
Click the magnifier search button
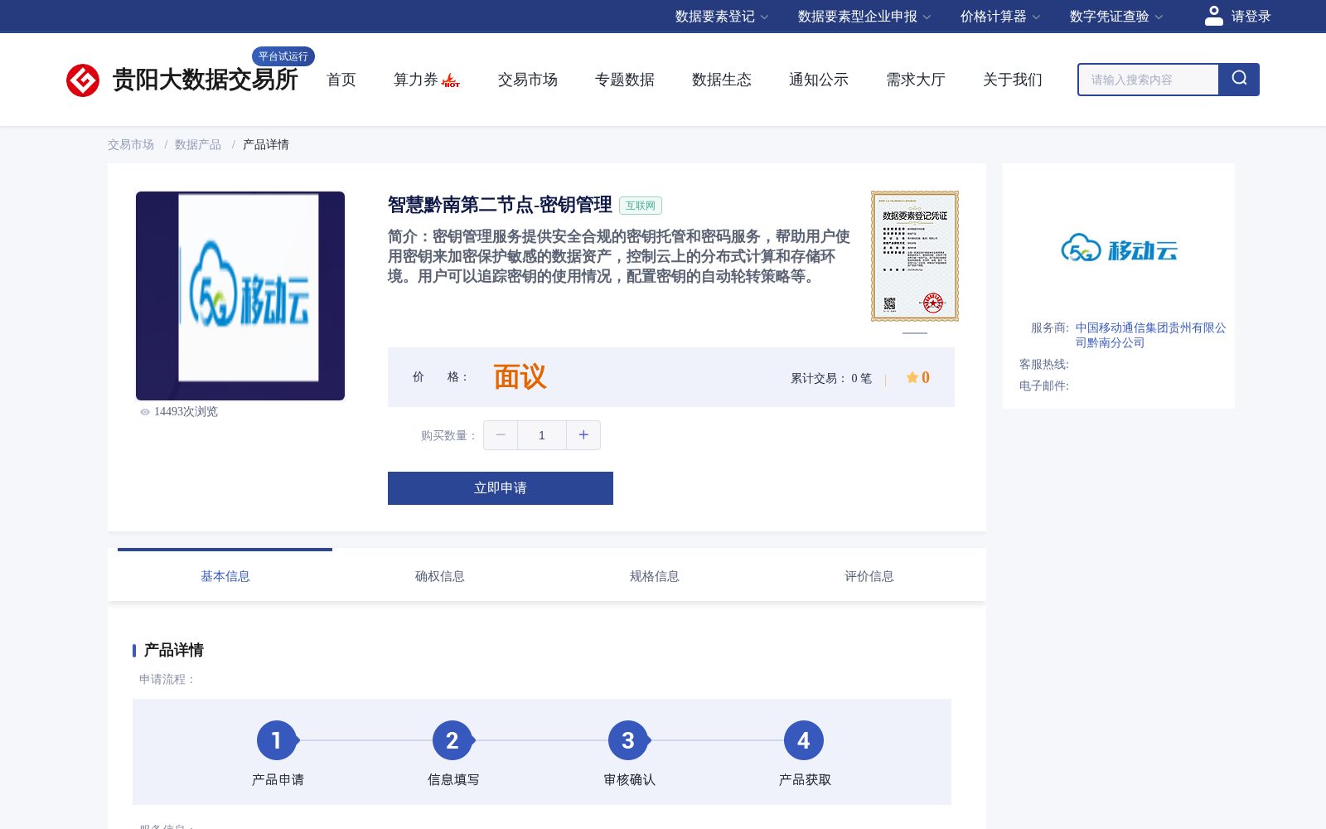1239,80
